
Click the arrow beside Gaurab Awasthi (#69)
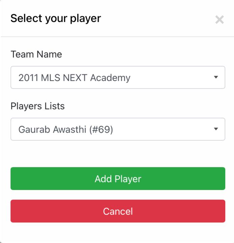[x=216, y=129]
